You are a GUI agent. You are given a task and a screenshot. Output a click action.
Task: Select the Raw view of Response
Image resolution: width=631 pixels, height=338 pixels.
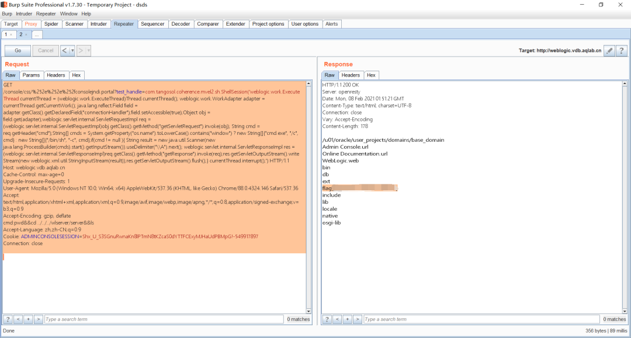(x=330, y=75)
